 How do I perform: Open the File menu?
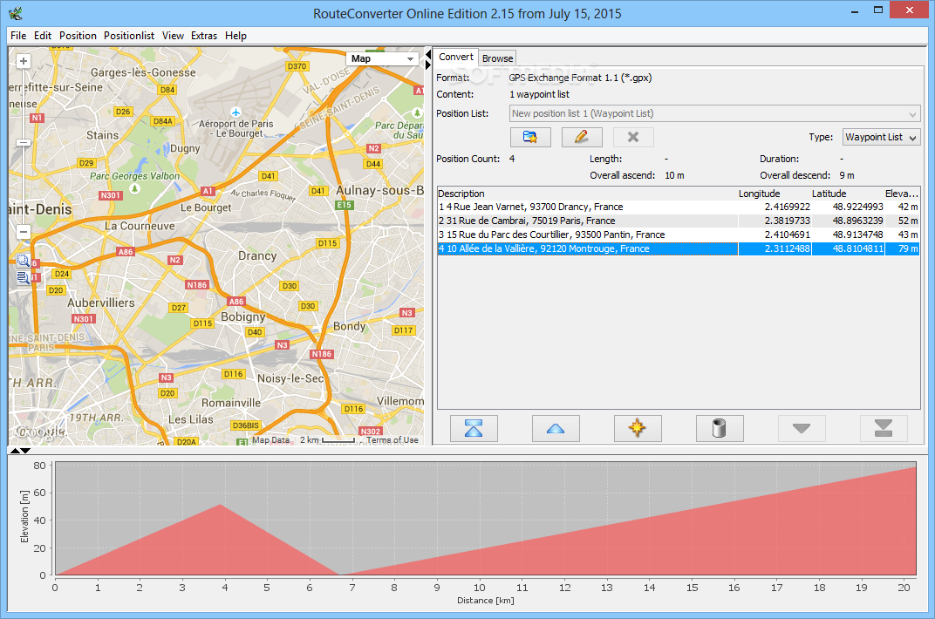coord(18,36)
